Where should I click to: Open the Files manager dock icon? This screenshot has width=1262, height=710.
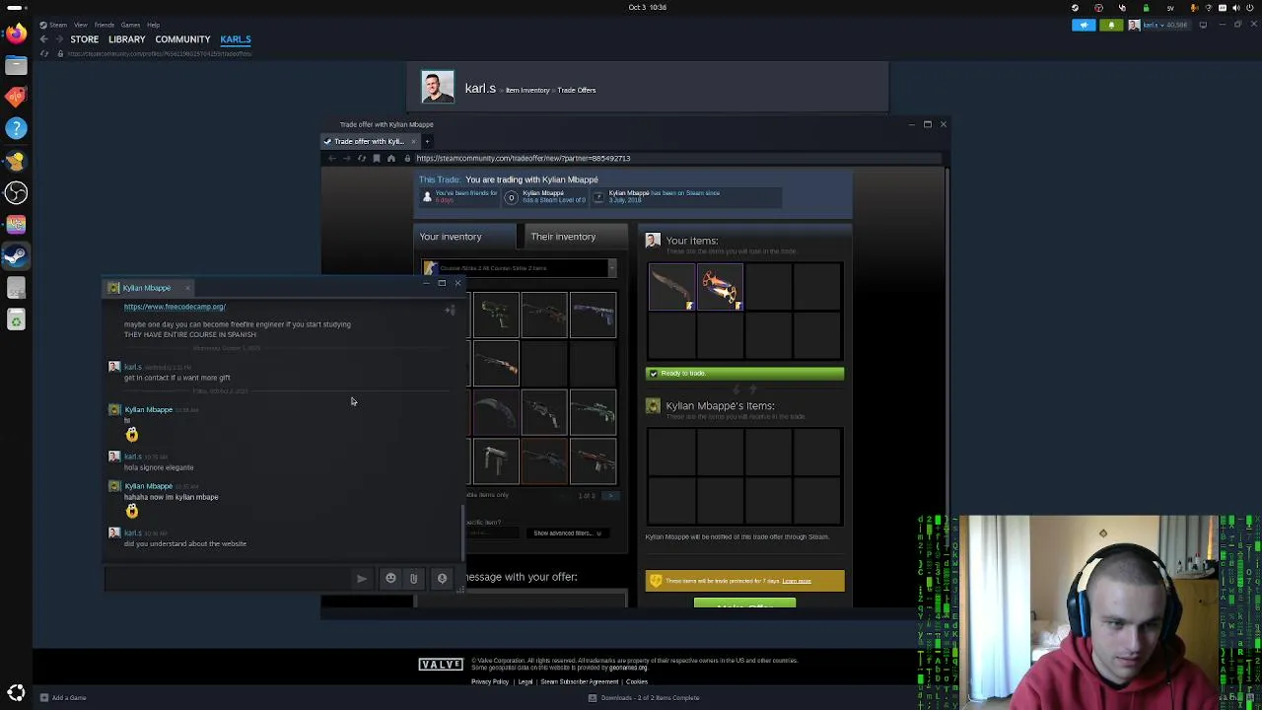(16, 65)
